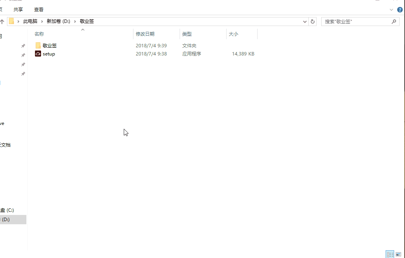Image resolution: width=405 pixels, height=258 pixels.
Task: Select 新加卷 (D:) in the breadcrumb
Action: (x=58, y=21)
